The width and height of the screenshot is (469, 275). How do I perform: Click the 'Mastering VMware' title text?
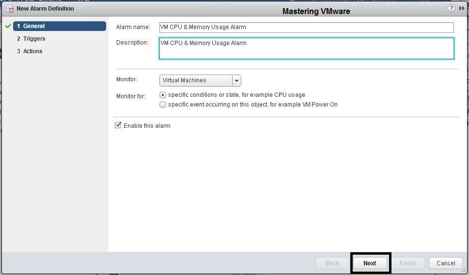coord(316,11)
